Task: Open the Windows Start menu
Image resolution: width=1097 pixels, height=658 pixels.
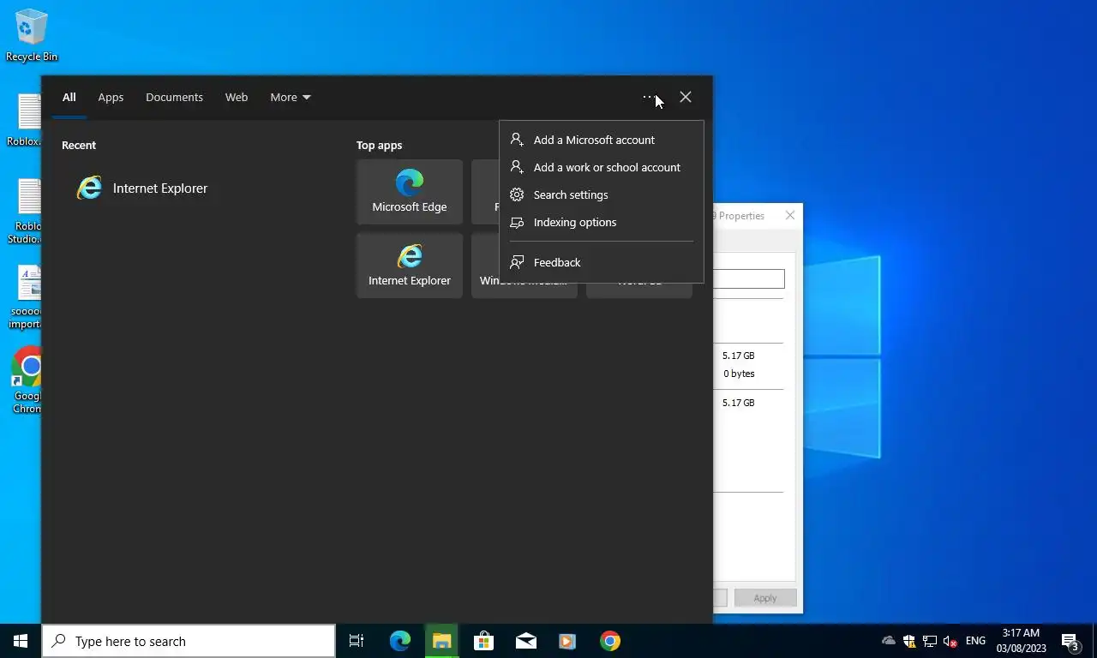Action: pos(21,641)
